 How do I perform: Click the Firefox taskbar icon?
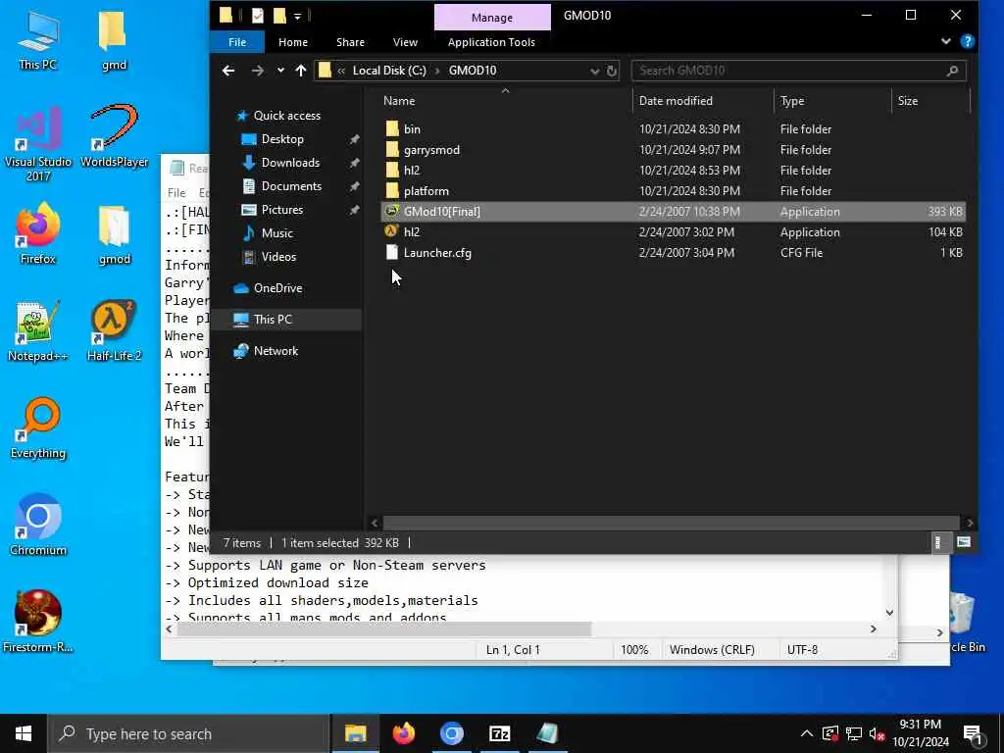click(x=403, y=733)
